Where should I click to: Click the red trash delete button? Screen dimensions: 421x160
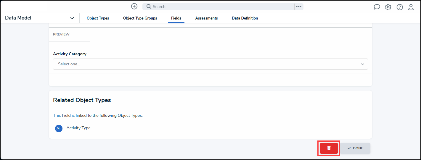tap(329, 148)
